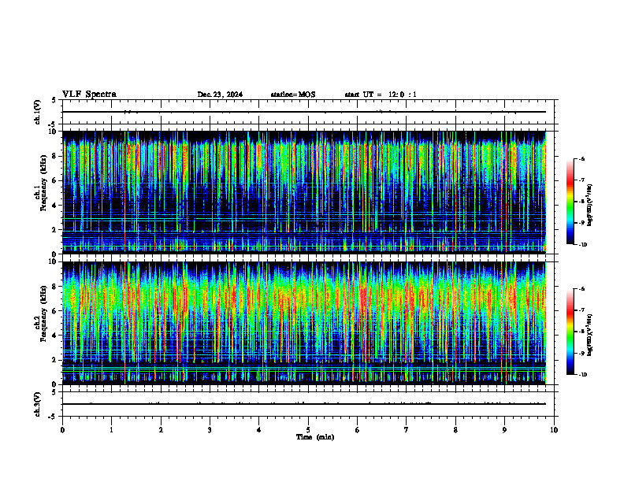Select the "-6" label on ch.1 colorbar
This screenshot has width=624, height=482.
[x=582, y=159]
